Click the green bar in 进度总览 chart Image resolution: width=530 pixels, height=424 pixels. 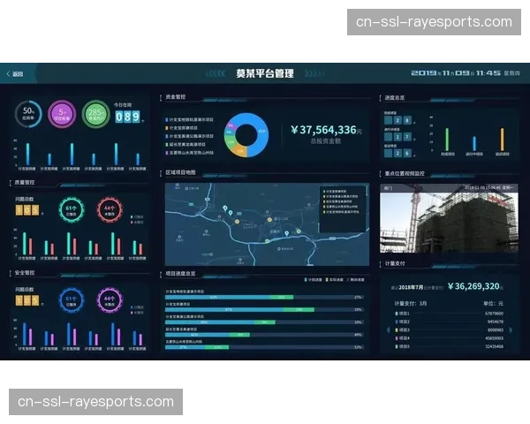point(447,140)
